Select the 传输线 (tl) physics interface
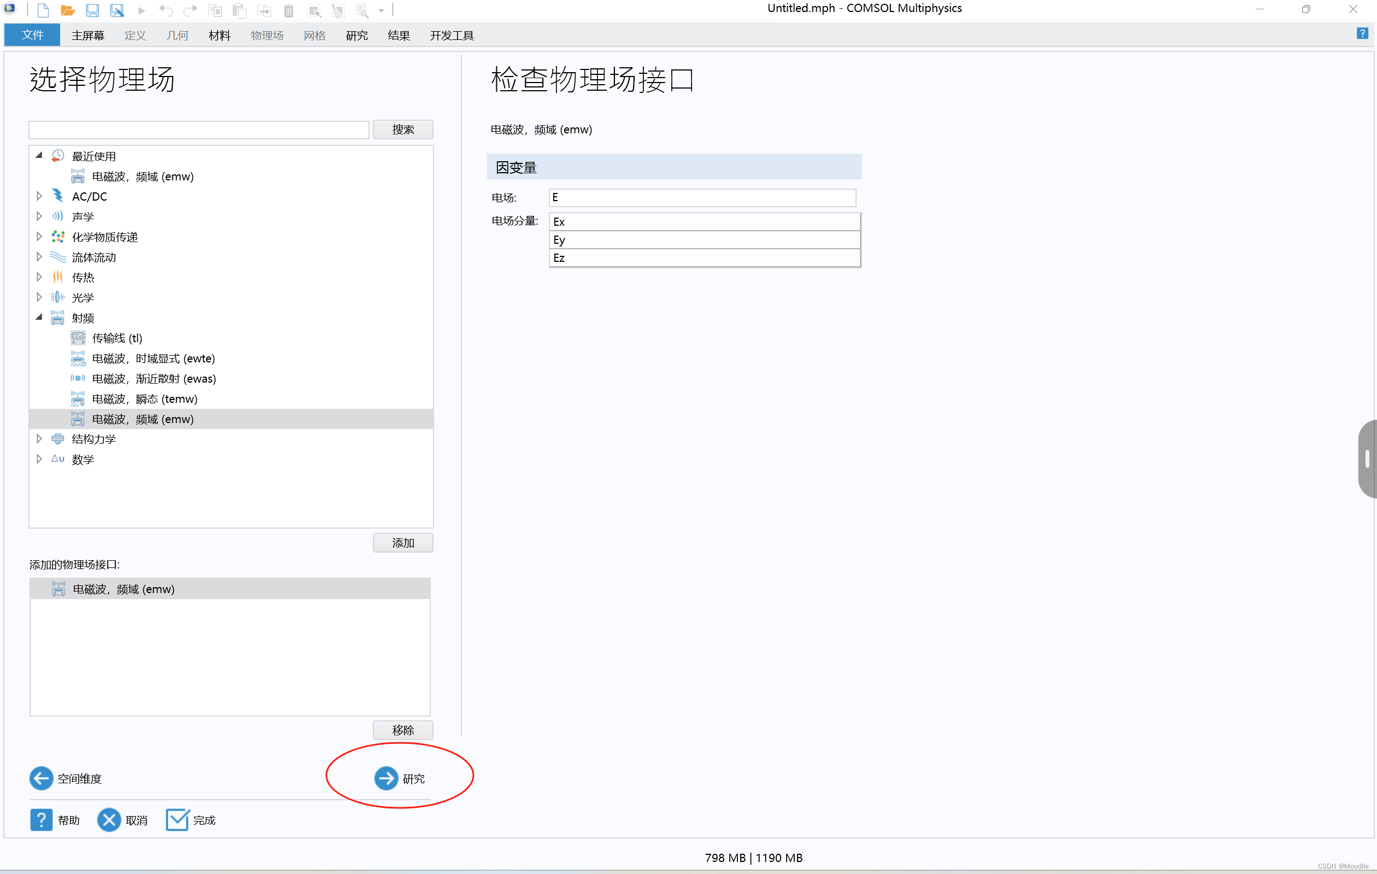Viewport: 1377px width, 874px height. [117, 338]
